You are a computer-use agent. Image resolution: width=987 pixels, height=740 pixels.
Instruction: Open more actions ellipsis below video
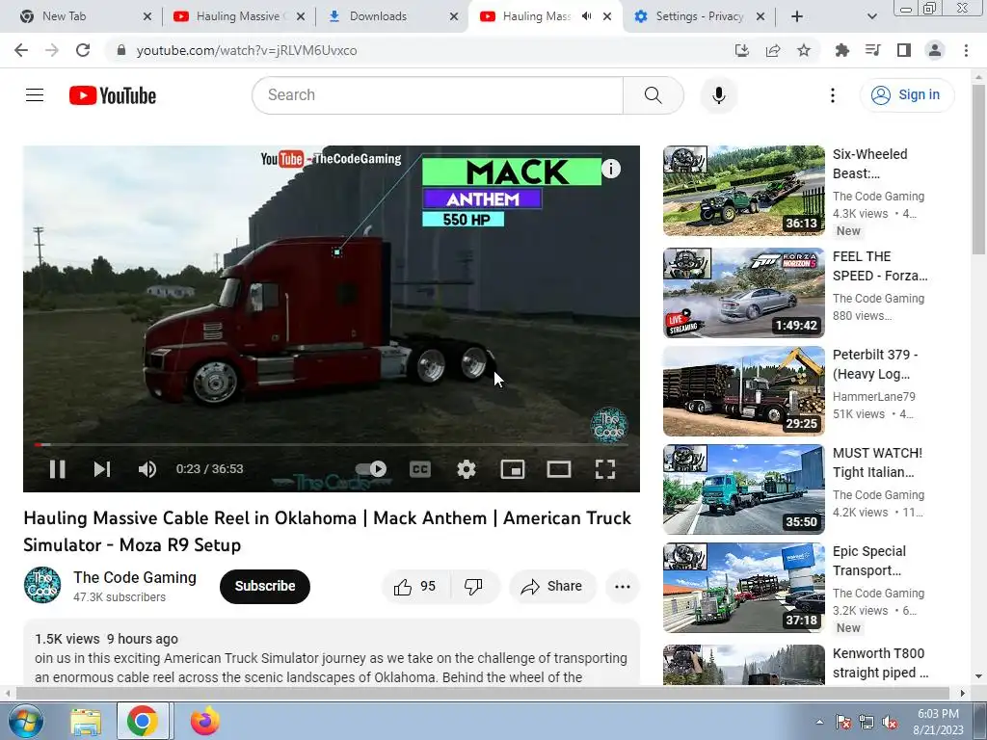click(x=623, y=587)
